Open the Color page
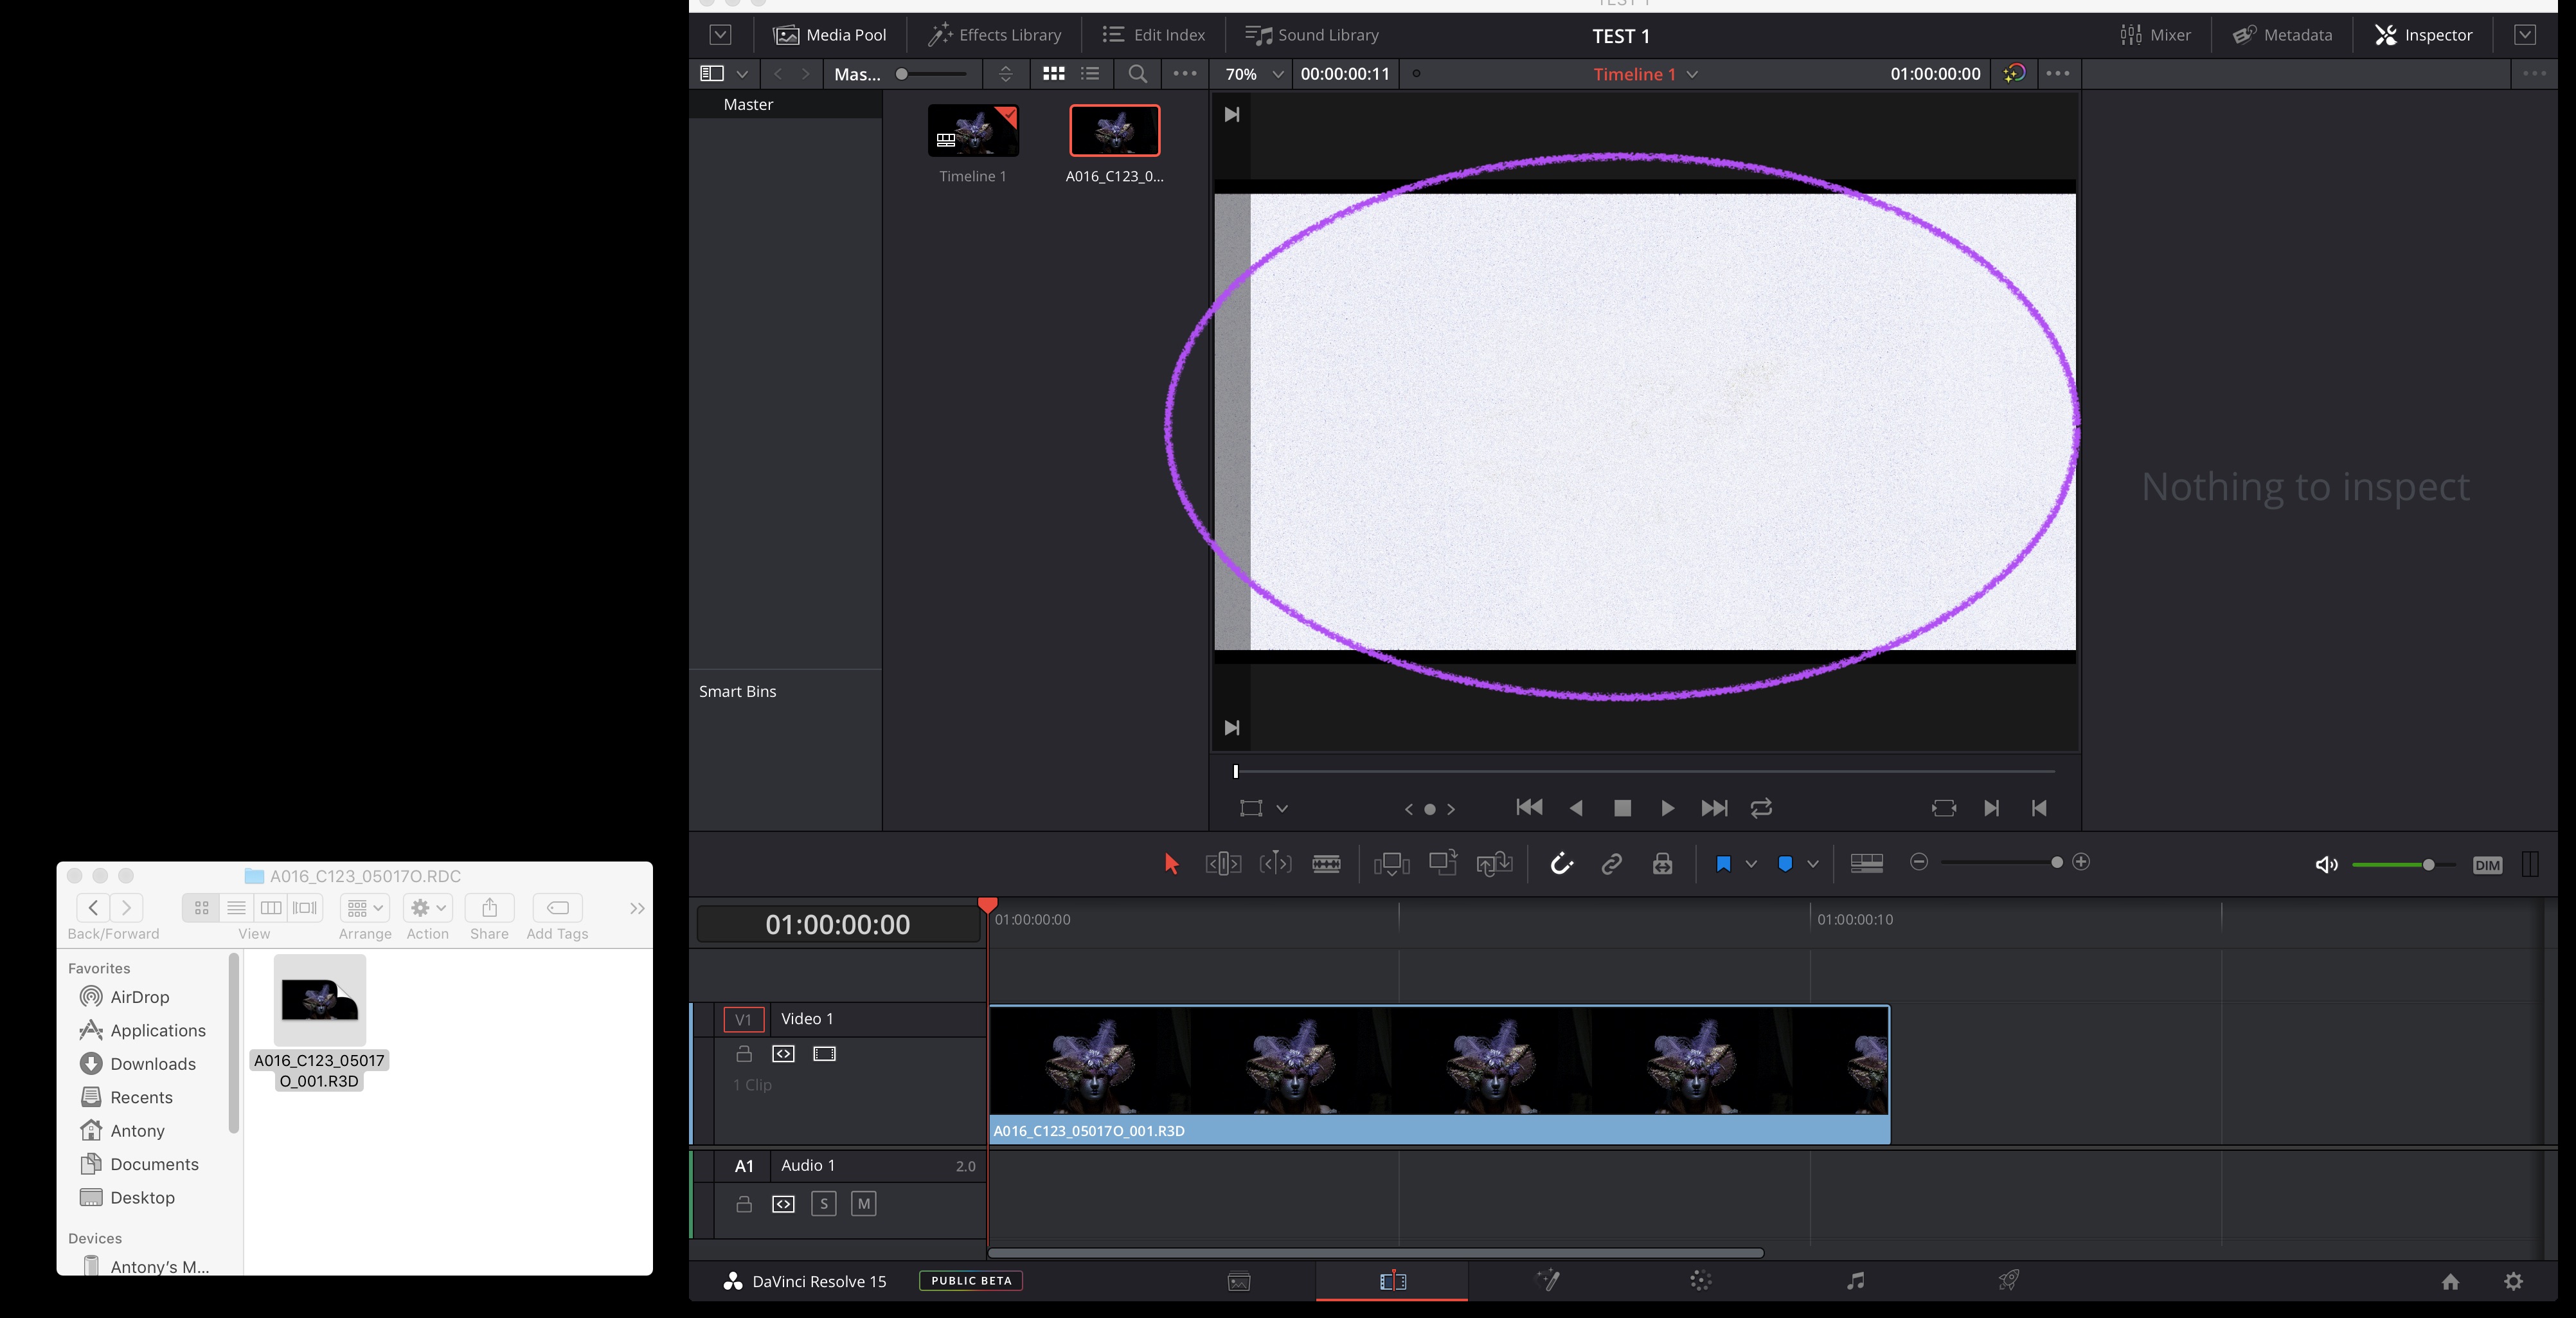The height and width of the screenshot is (1318, 2576). tap(1701, 1281)
